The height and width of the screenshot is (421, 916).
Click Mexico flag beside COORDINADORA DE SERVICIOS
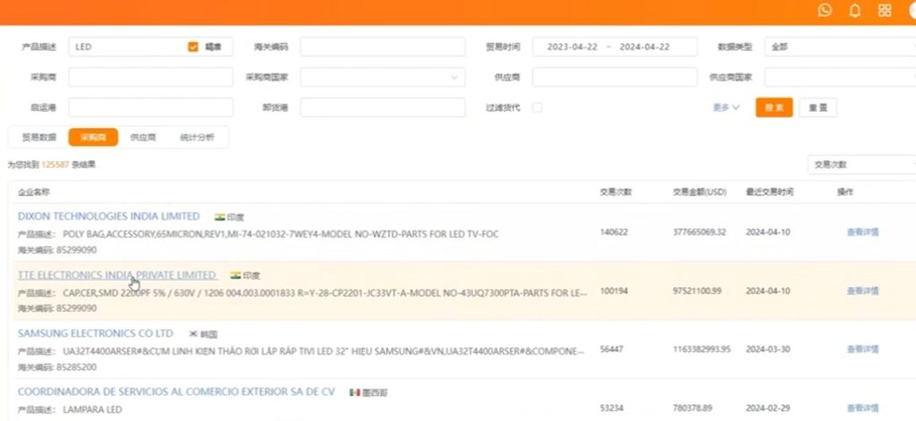pos(354,392)
